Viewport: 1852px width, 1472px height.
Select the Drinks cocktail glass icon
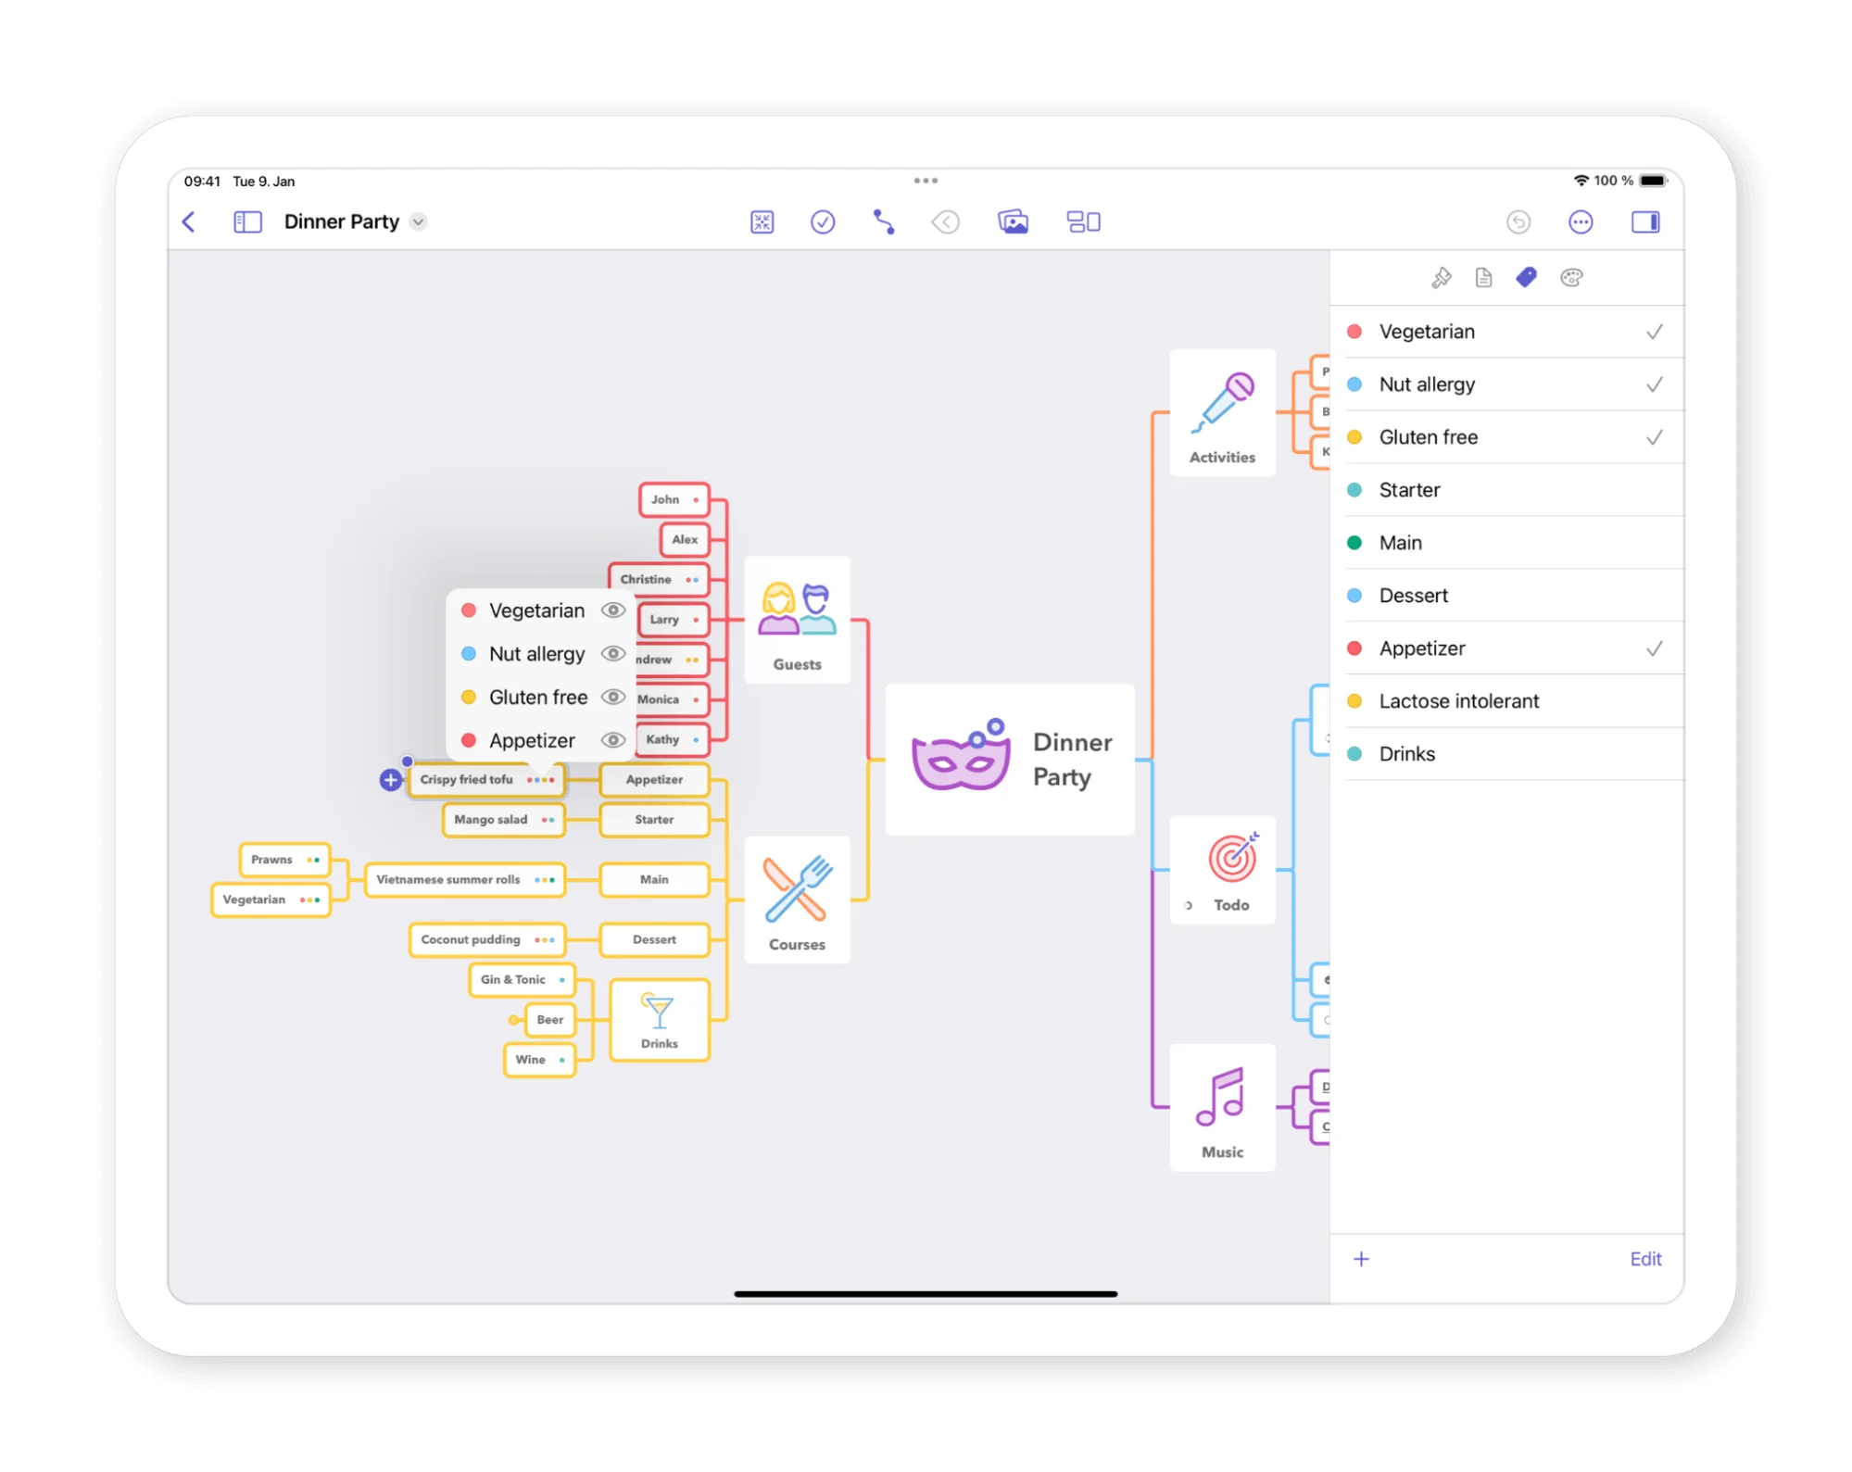point(658,1011)
